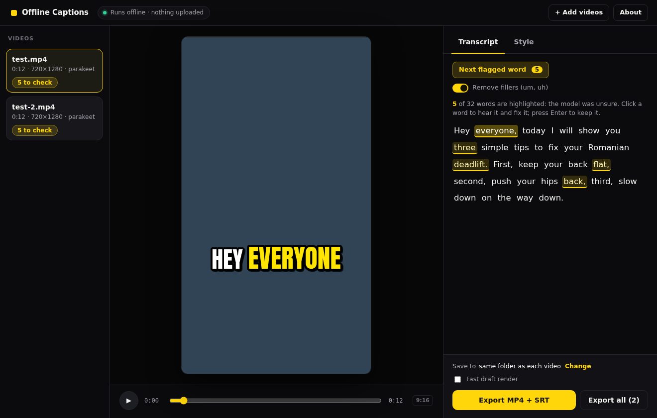Viewport: 657px width, 418px height.
Task: Click the word "keep" in the transcript
Action: click(x=529, y=165)
